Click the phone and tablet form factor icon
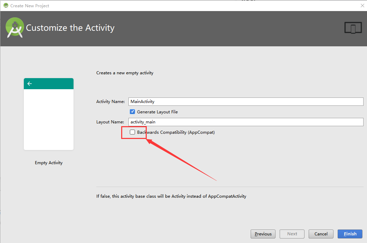The image size is (367, 243). tap(353, 28)
